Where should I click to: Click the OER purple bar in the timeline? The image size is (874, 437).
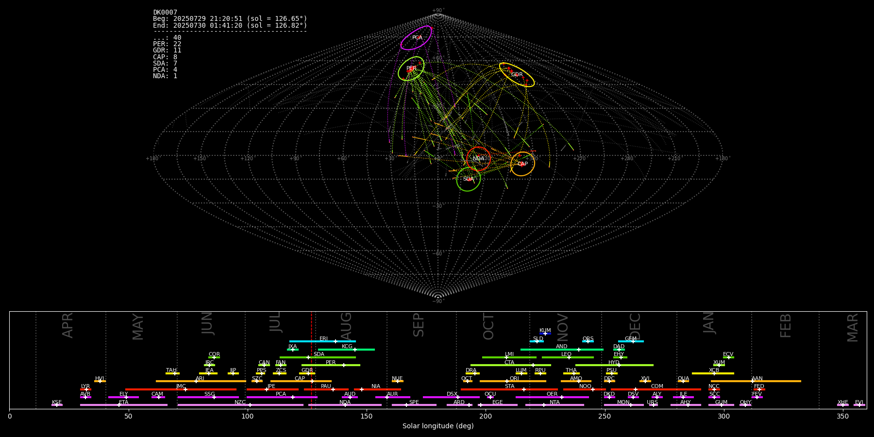pos(552,397)
